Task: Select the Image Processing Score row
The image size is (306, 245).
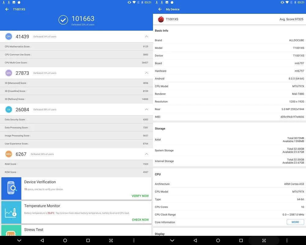Action: click(x=76, y=136)
